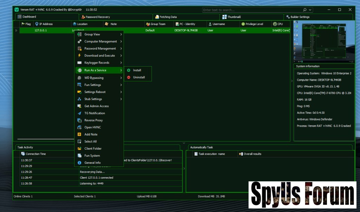
Task: Open the search box dropdown arrow
Action: [x=310, y=10]
